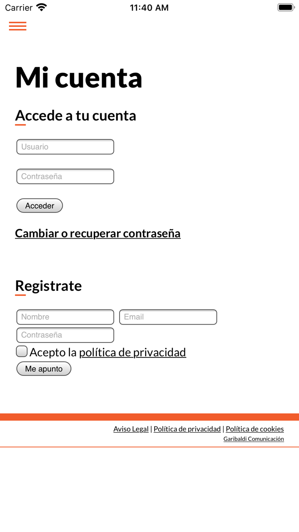Open the política de privacidad link
Image resolution: width=299 pixels, height=532 pixels.
coord(132,352)
